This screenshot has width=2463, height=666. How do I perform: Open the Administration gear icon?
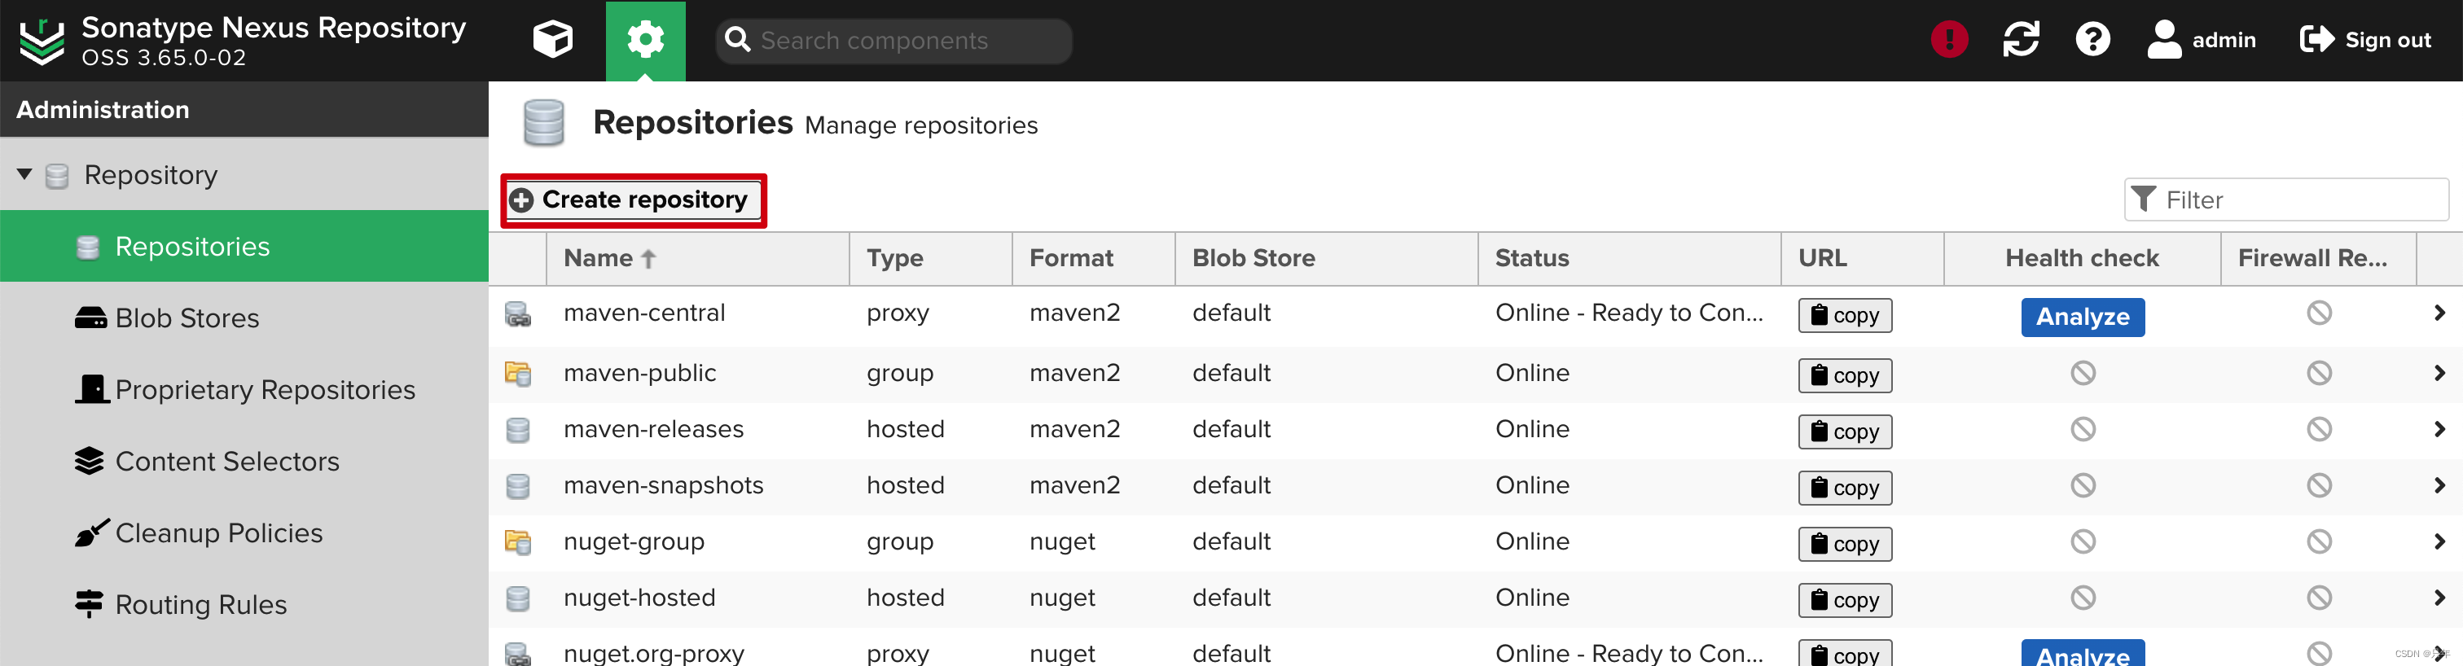pyautogui.click(x=645, y=40)
